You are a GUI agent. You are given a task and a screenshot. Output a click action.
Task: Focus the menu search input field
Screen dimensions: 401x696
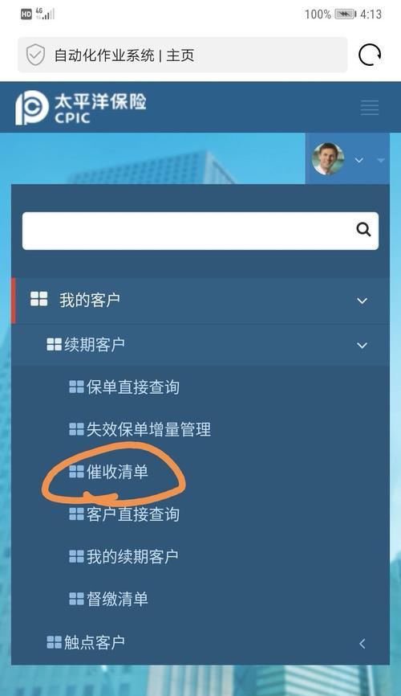[x=200, y=231]
